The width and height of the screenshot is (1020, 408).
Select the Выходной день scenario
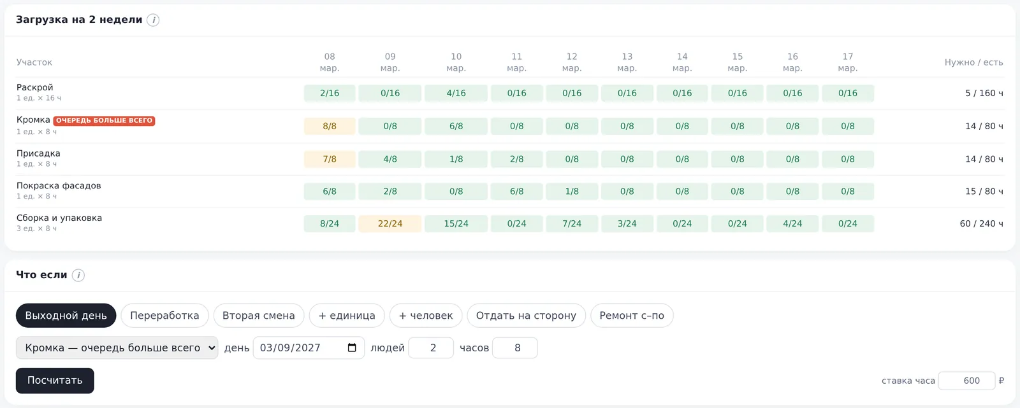pyautogui.click(x=66, y=316)
